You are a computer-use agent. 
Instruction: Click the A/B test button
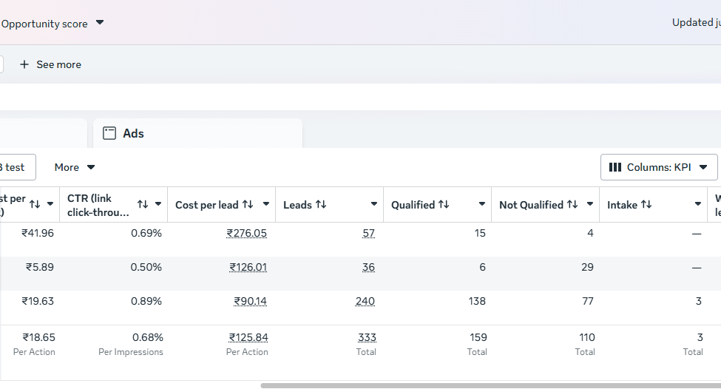tap(16, 167)
